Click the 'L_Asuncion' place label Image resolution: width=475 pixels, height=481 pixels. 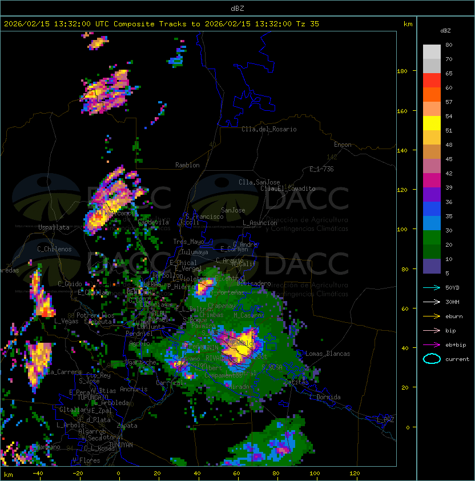click(260, 223)
